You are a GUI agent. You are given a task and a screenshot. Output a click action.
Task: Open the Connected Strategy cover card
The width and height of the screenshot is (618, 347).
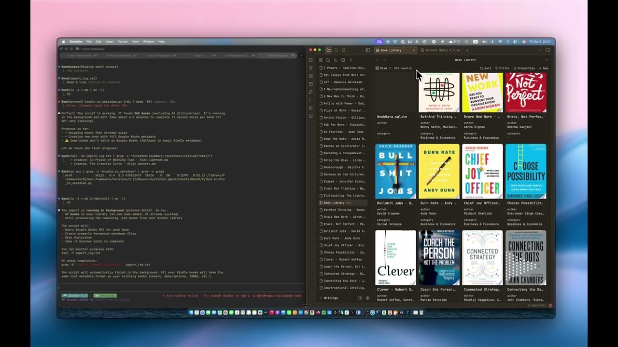click(x=482, y=258)
